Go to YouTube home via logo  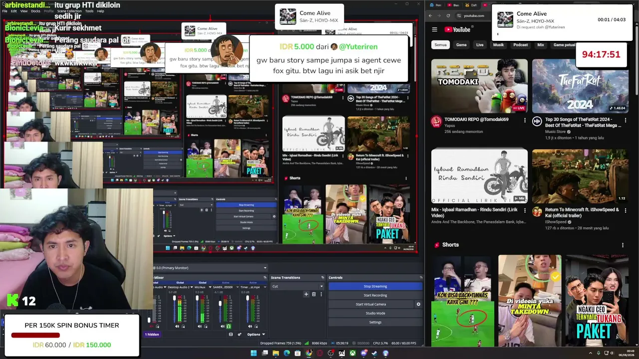click(457, 29)
